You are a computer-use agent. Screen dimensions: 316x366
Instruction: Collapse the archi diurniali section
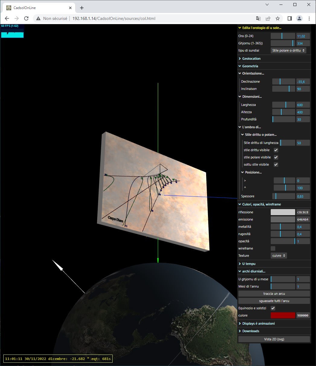[274, 271]
